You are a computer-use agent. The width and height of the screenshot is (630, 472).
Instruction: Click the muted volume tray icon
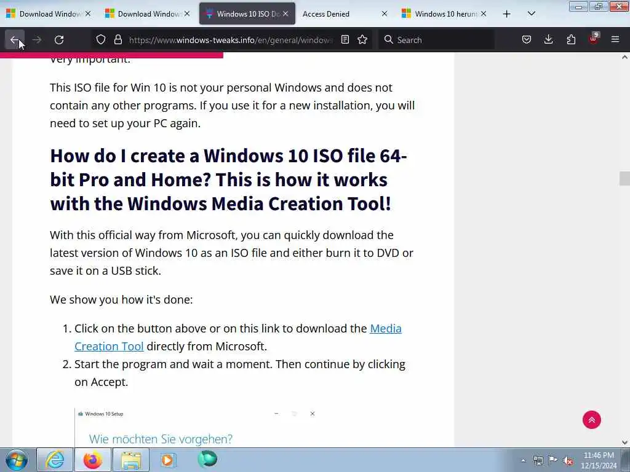(568, 461)
